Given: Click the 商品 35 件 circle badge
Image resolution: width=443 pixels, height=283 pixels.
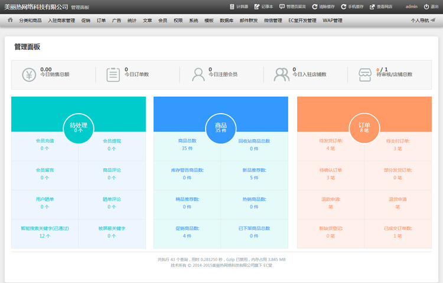Looking at the screenshot, I should pyautogui.click(x=221, y=129).
